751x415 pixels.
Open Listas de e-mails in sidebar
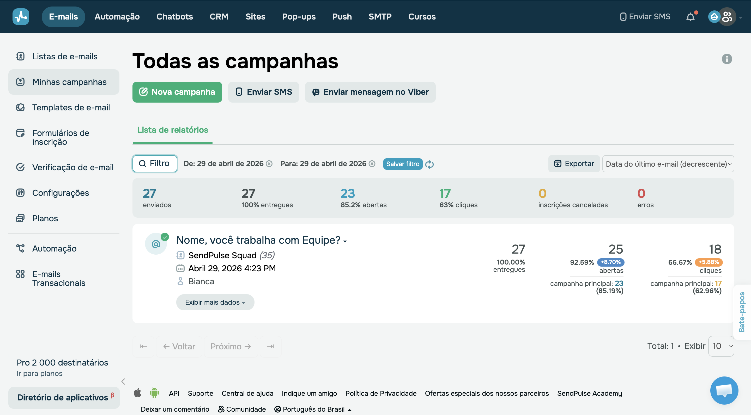click(64, 56)
